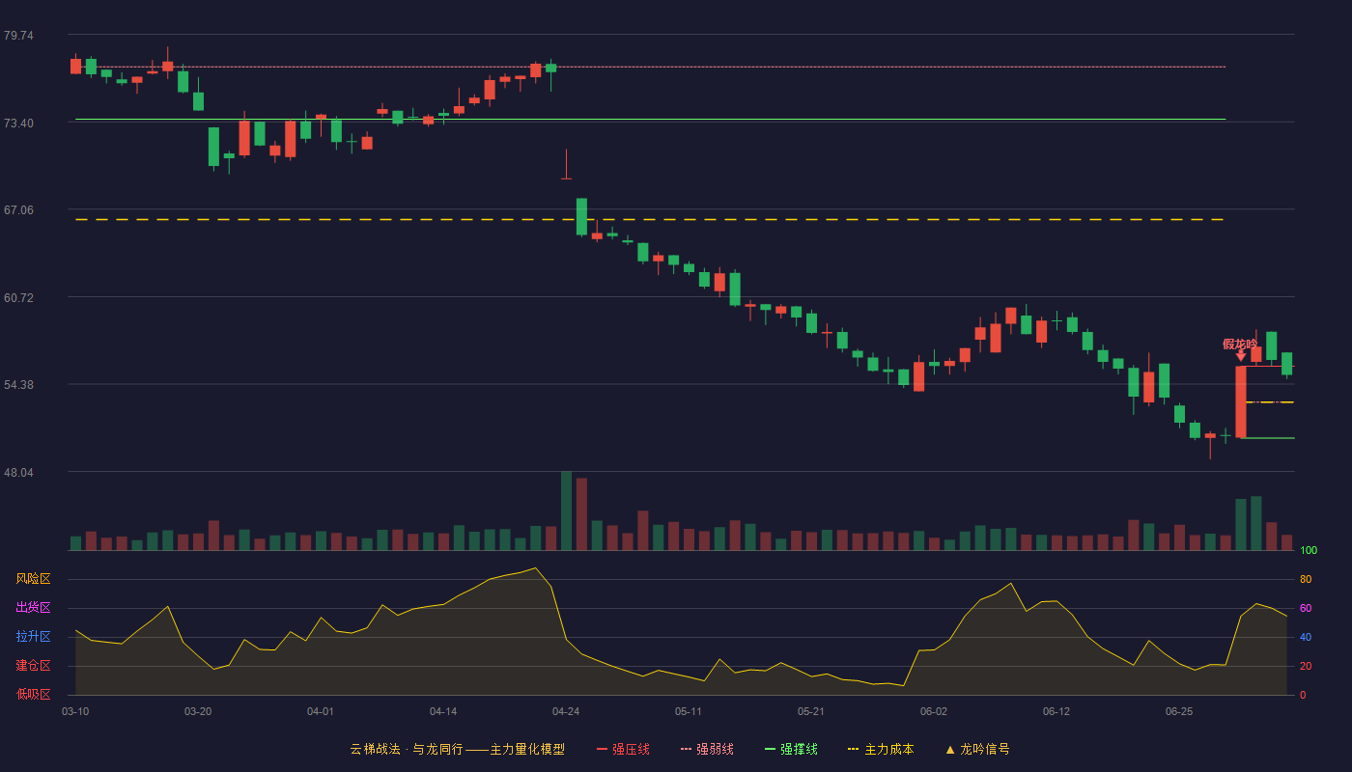This screenshot has width=1352, height=772.
Task: Select the 风险区 indicator zone label
Action: pos(33,579)
